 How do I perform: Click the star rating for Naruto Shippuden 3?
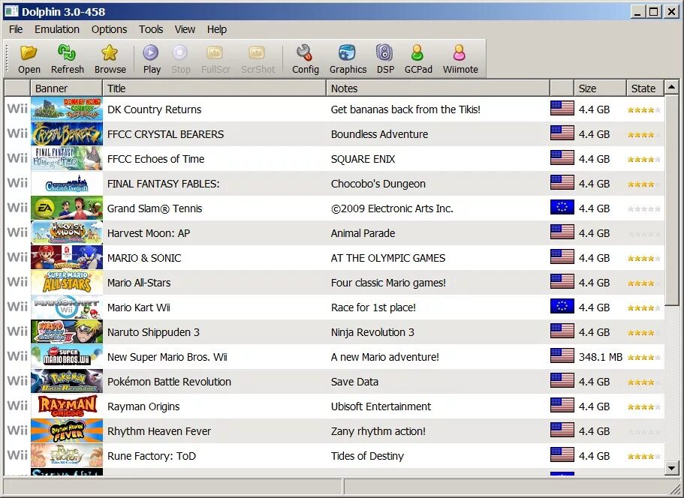644,333
